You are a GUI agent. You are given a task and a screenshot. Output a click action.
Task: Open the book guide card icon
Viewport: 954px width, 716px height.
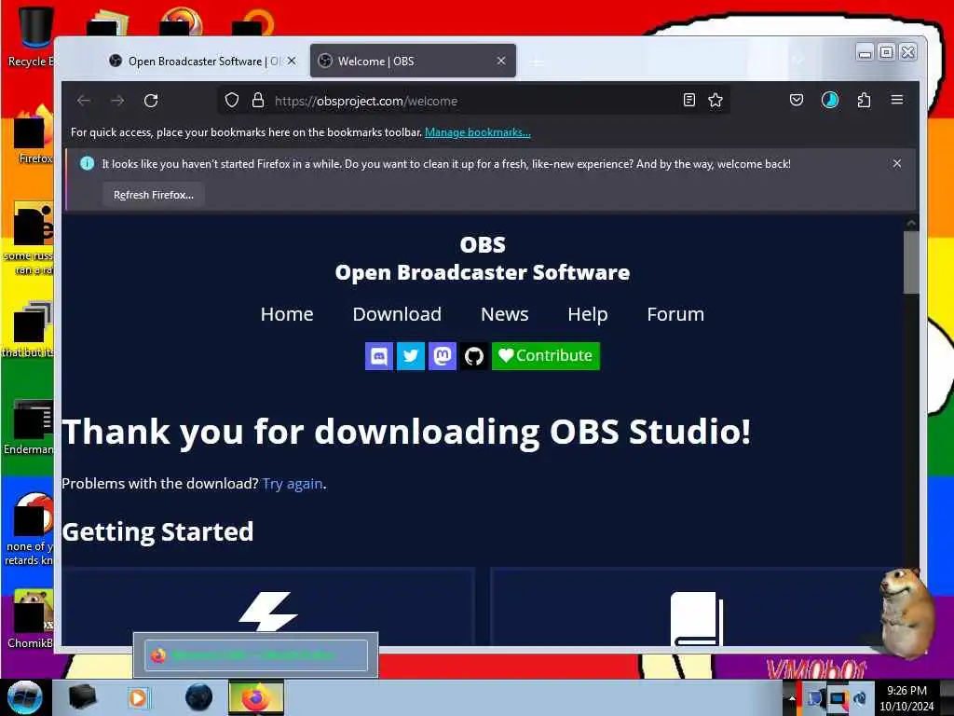coord(697,618)
